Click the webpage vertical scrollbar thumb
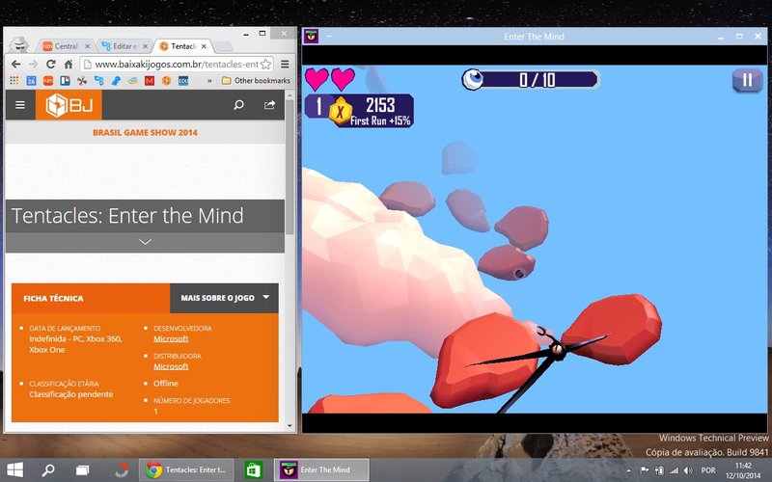The image size is (772, 482). 289,167
